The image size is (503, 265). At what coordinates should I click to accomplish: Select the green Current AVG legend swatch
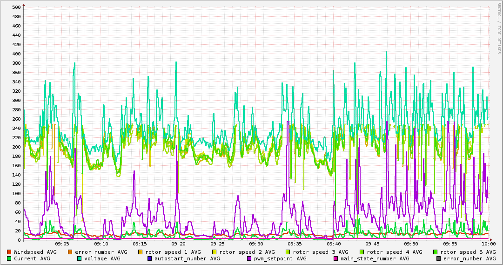point(9,258)
